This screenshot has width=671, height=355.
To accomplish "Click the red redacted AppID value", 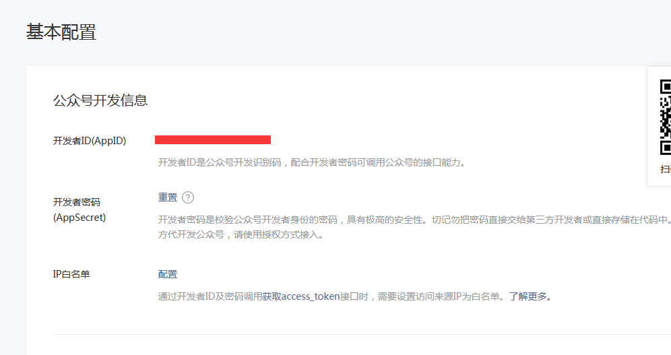I will [213, 140].
